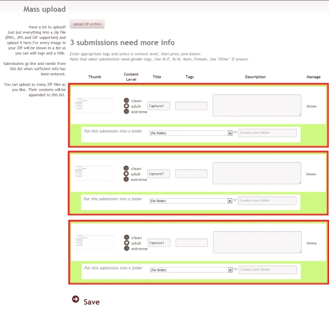Screen dimensions: 329x333
Task: Delete the first submission
Action: click(x=311, y=106)
